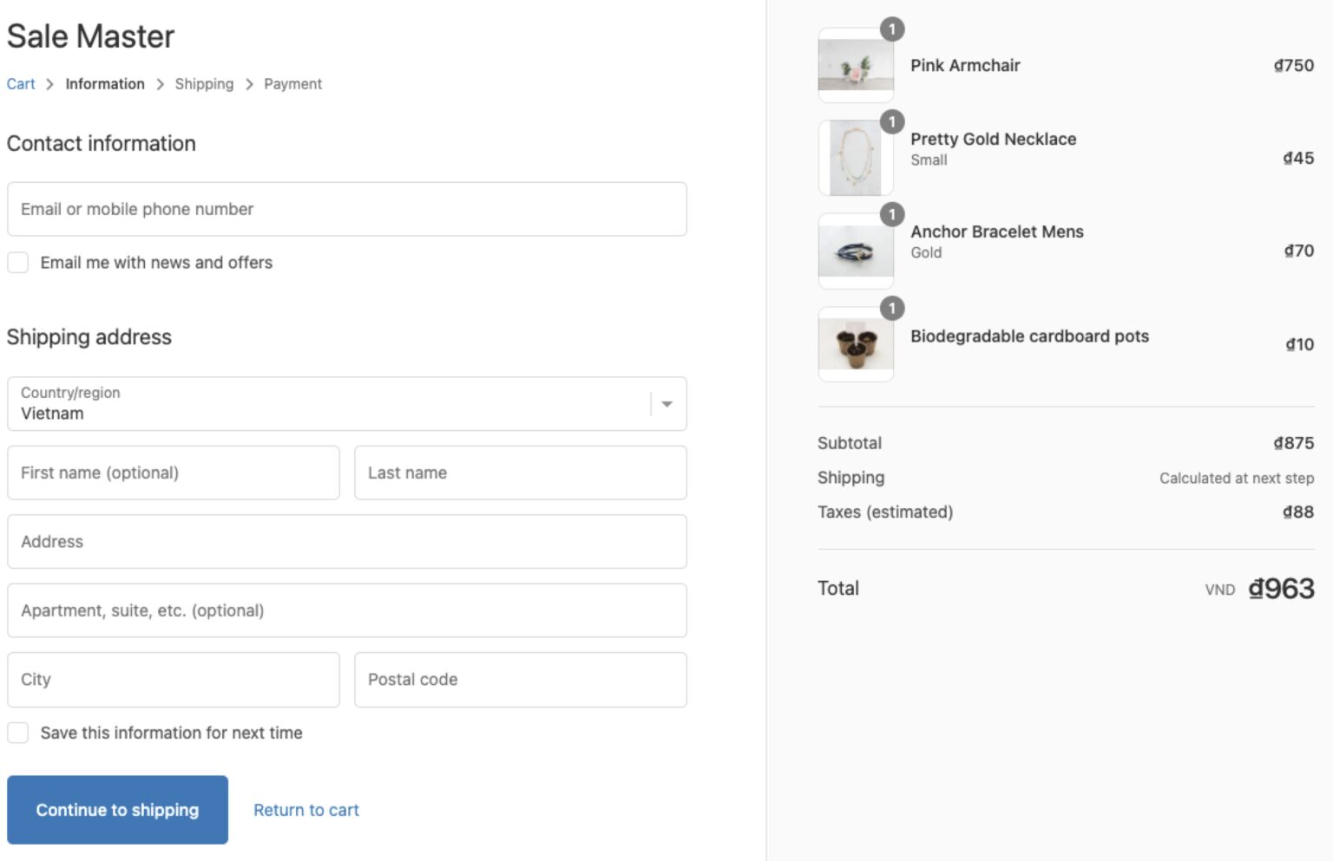Screen dimensions: 1333x861
Task: Click the ₫750 price of Pink Armchair
Action: [x=1293, y=65]
